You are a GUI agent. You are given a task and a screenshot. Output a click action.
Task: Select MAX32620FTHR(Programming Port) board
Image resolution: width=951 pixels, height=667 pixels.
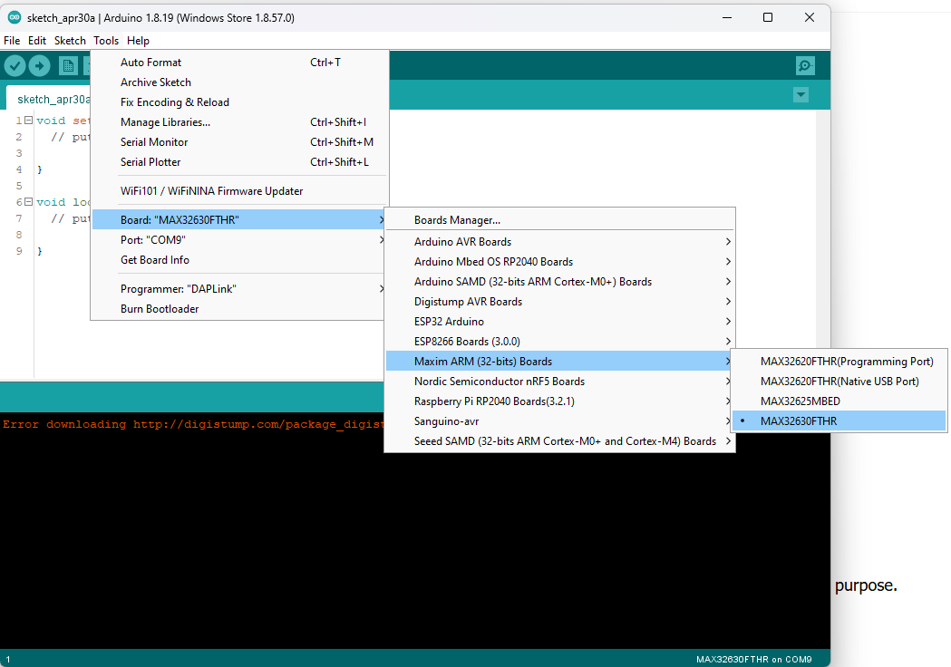(839, 362)
